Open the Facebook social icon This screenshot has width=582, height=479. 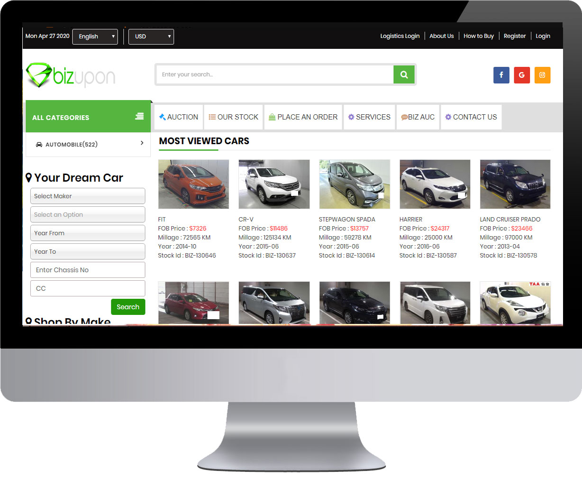pyautogui.click(x=501, y=75)
